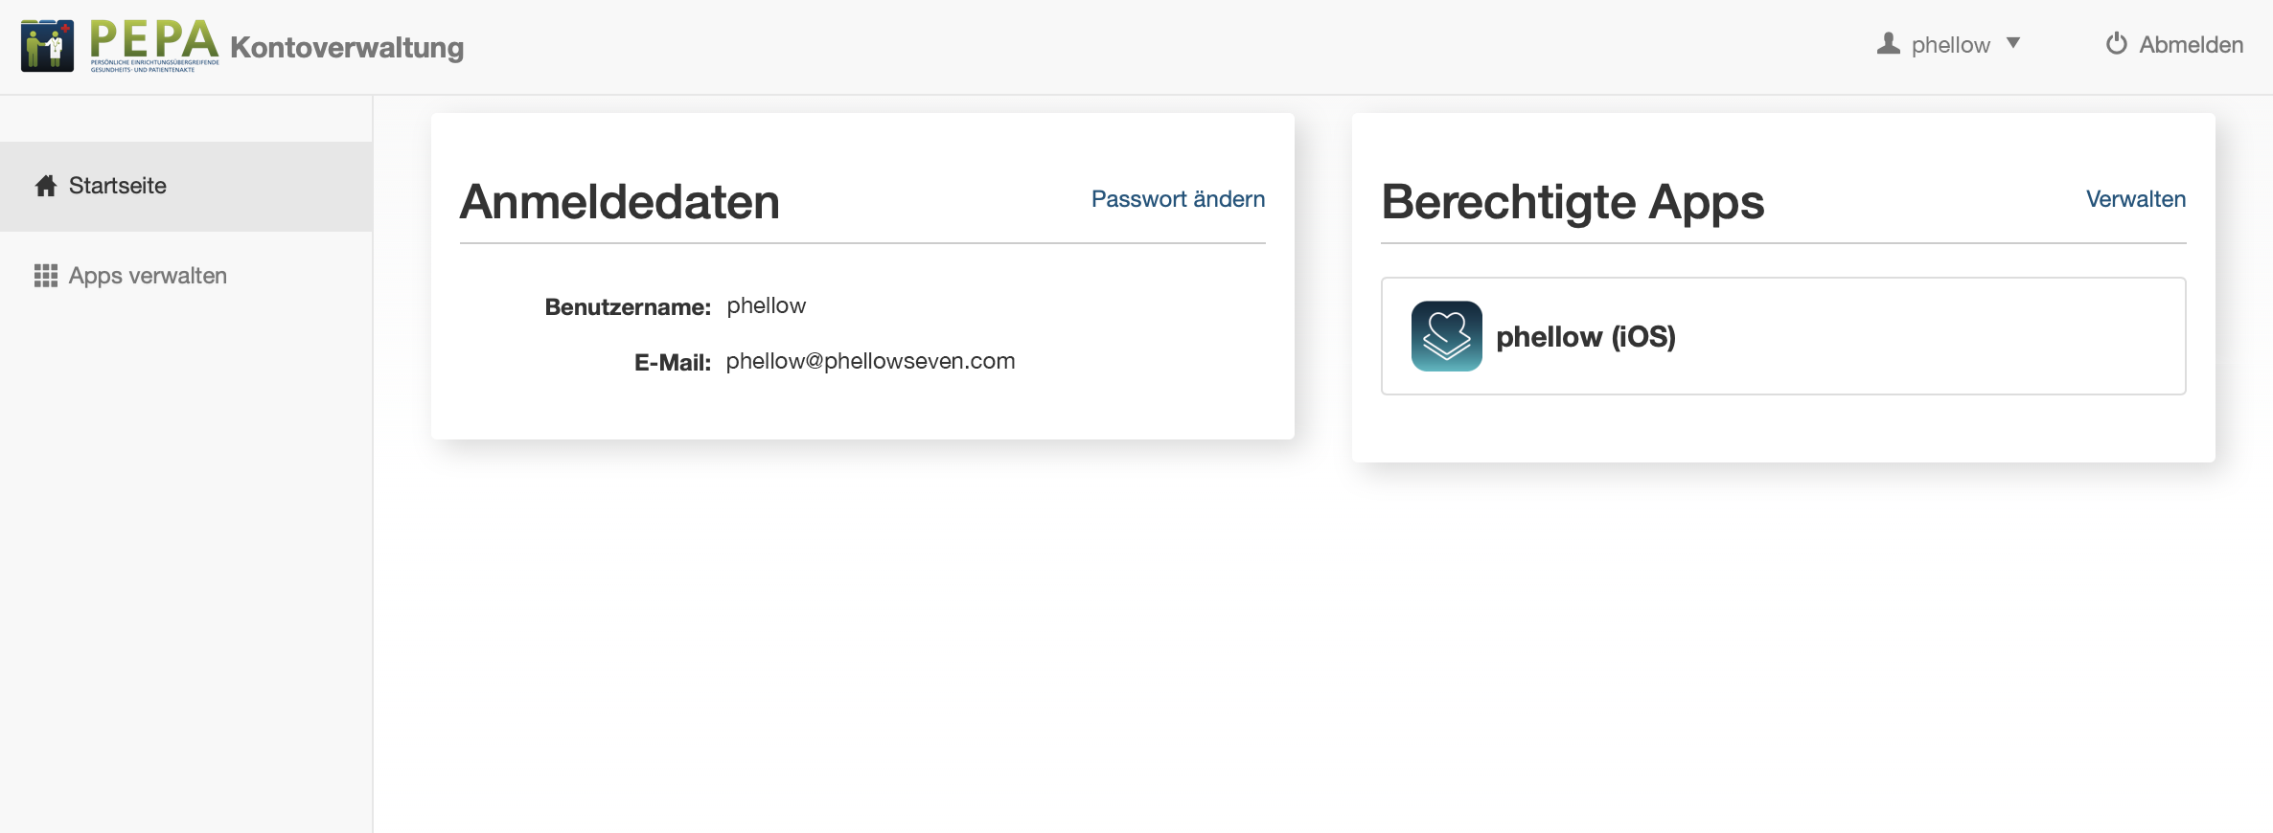Click the grid icon for Apps verwalten
Viewport: 2273px width, 833px height.
point(46,276)
